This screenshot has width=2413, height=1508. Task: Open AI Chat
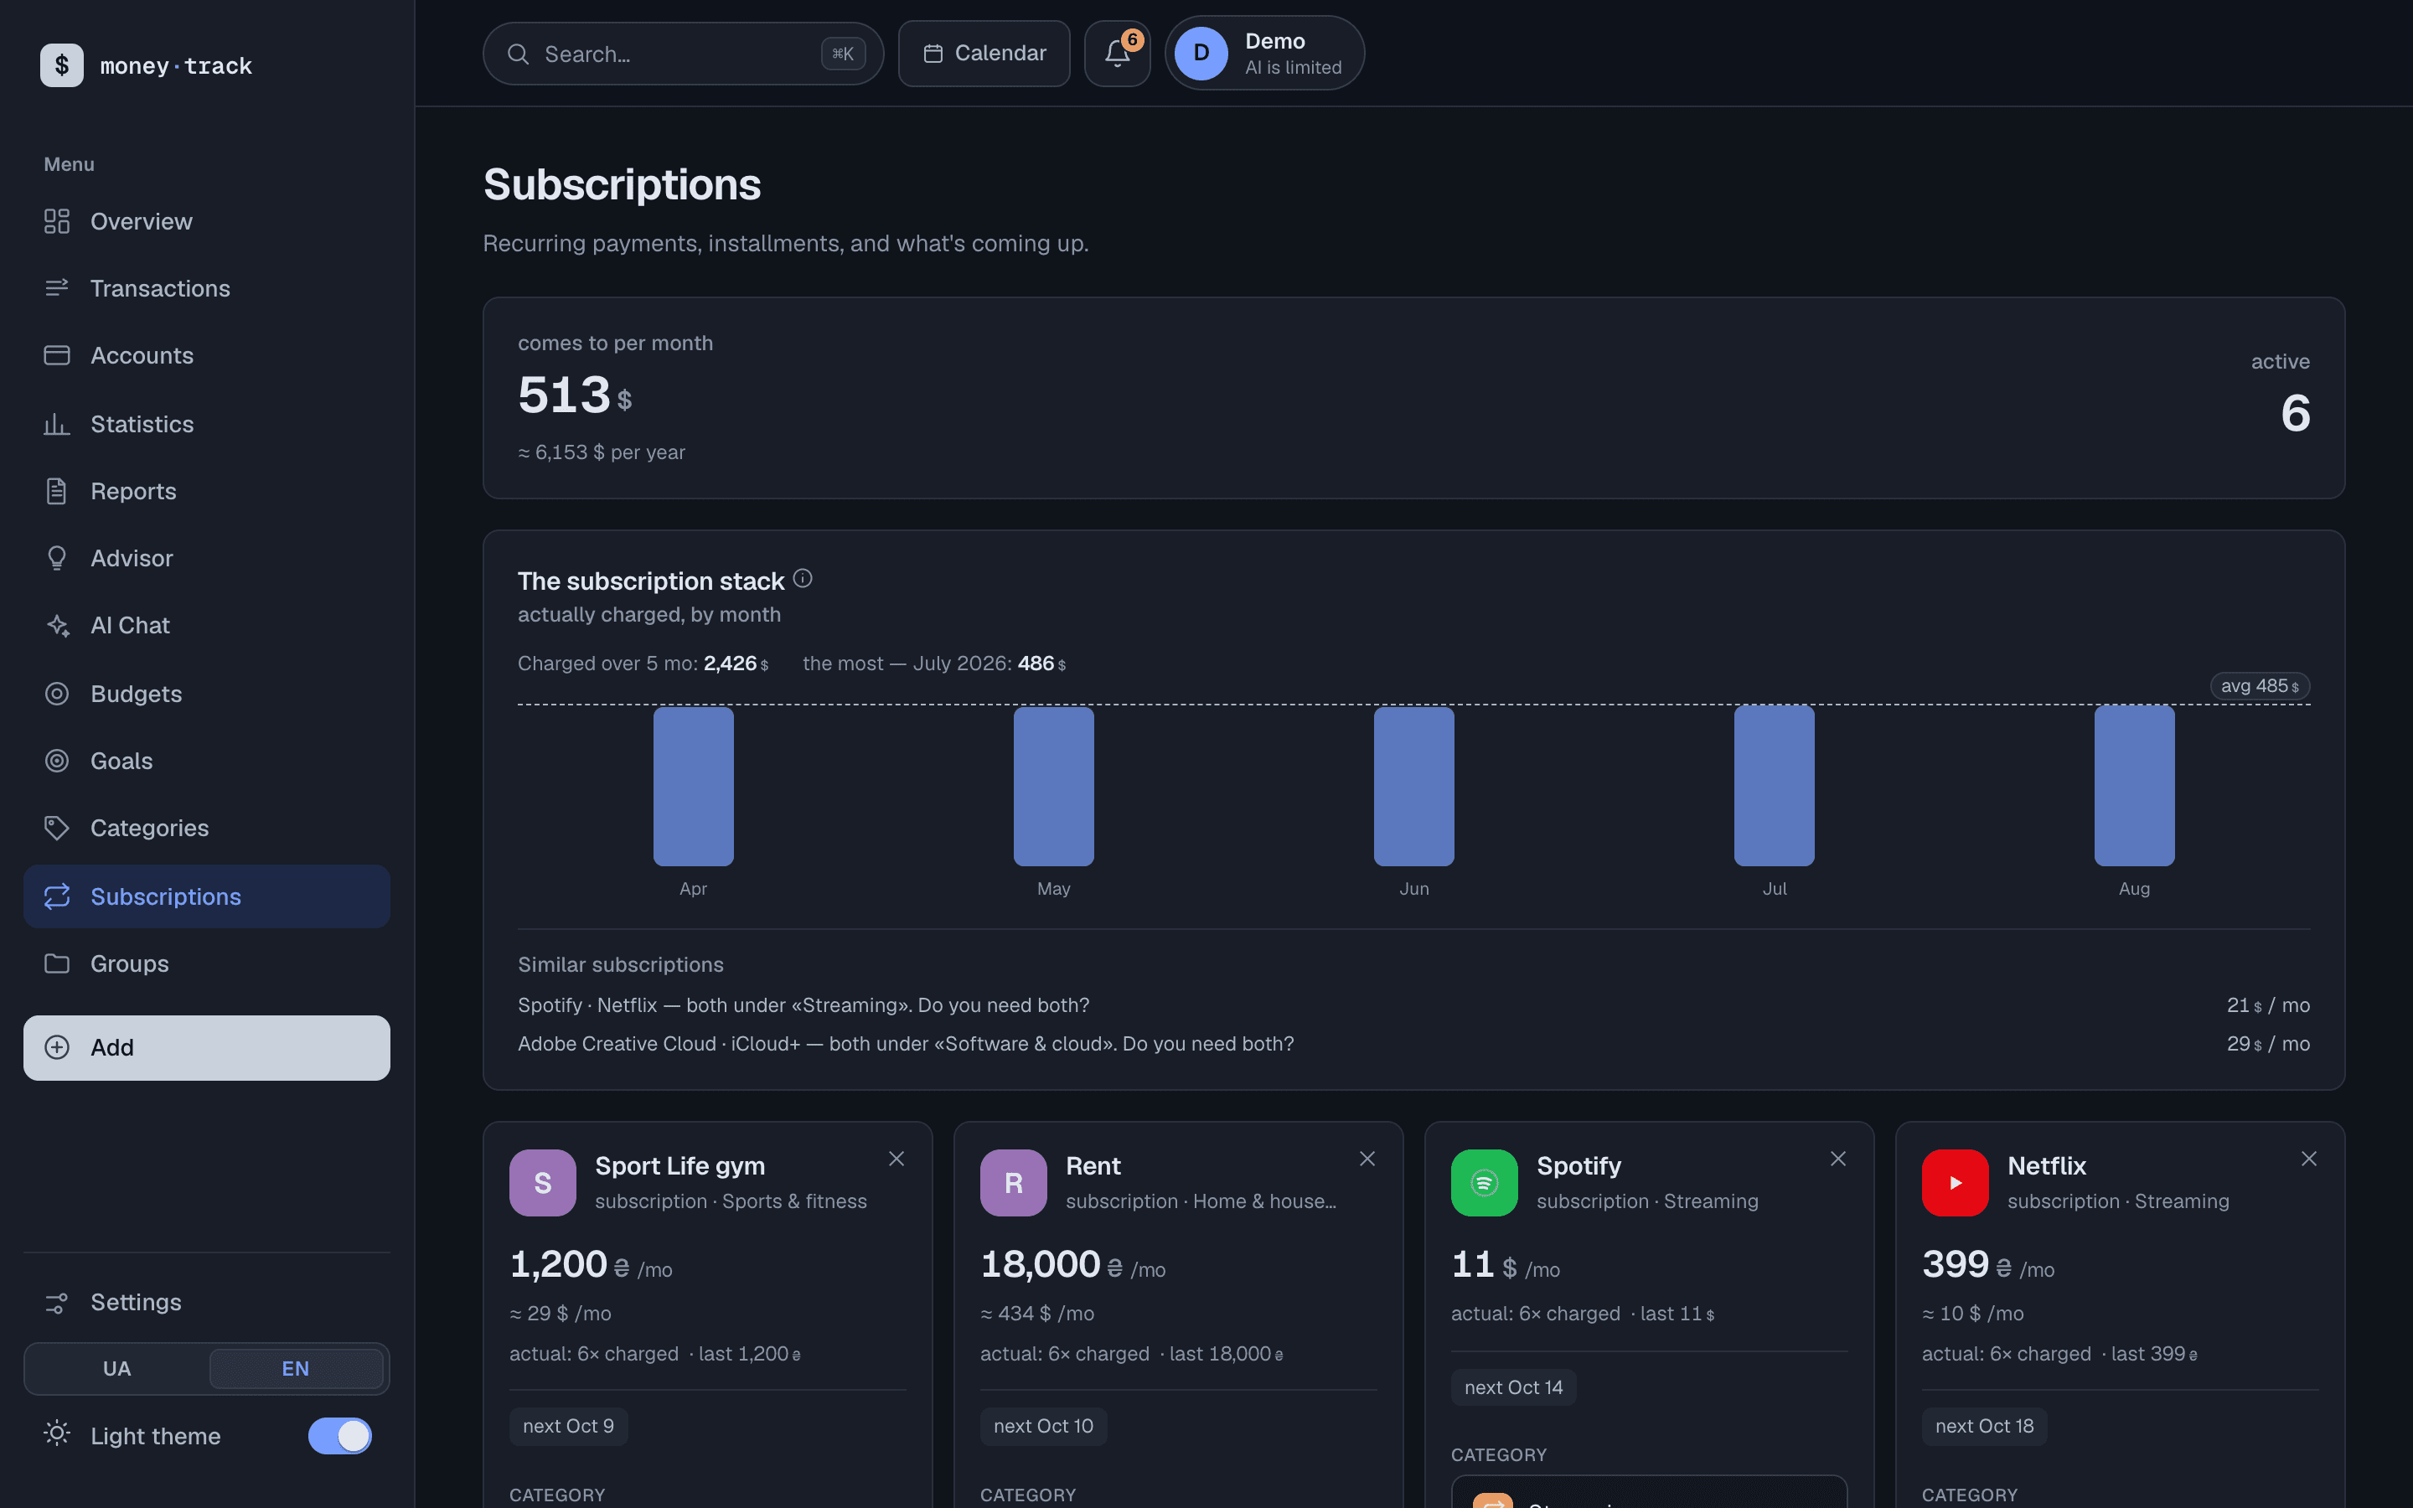pos(206,625)
